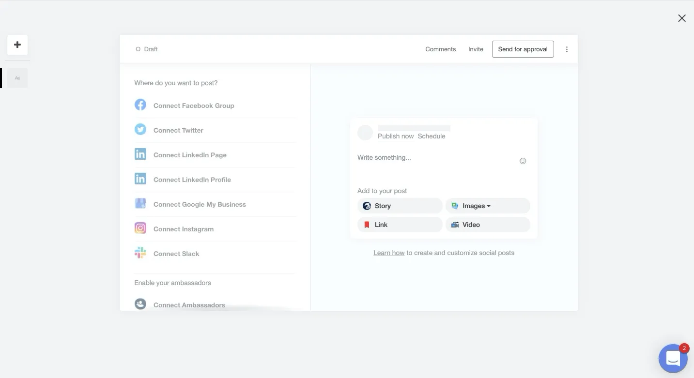Click the Ambassadors avatar icon

click(140, 304)
